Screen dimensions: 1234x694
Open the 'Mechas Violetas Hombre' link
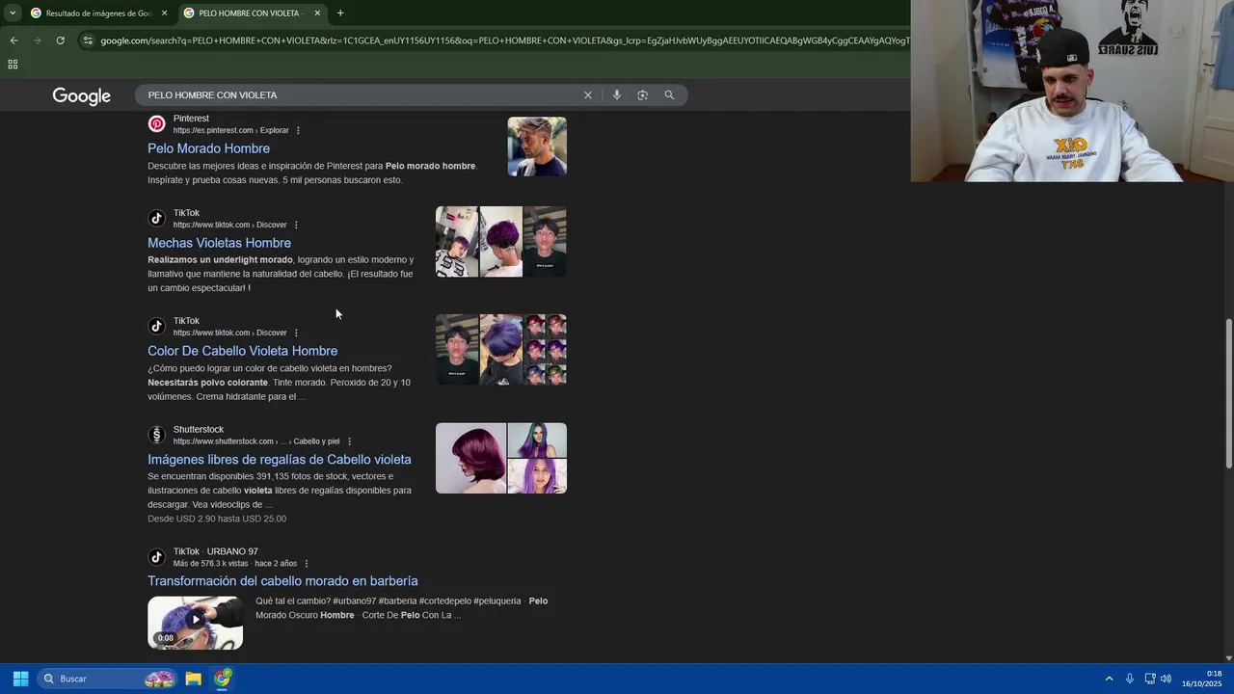pos(219,243)
